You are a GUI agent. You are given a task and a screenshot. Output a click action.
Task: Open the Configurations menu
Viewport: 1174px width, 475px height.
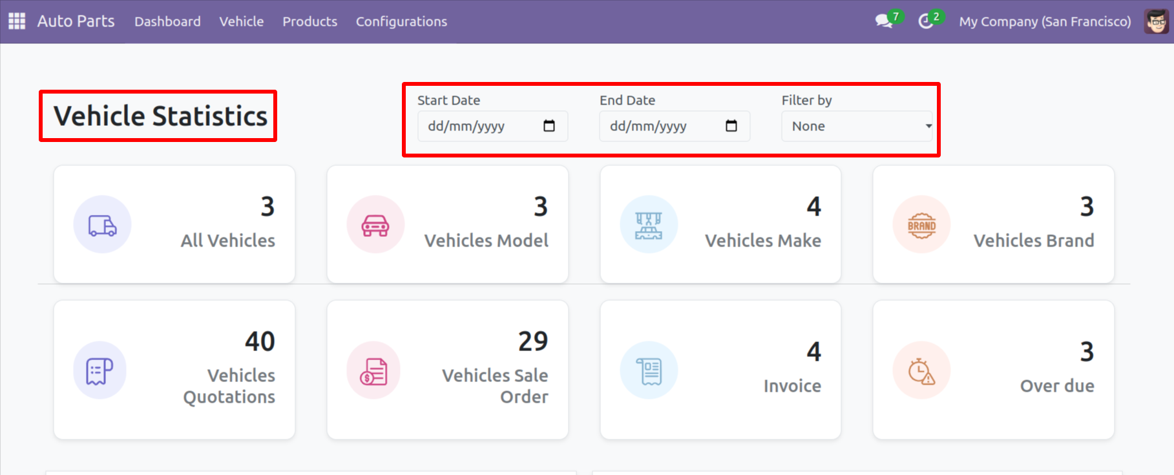click(x=401, y=21)
